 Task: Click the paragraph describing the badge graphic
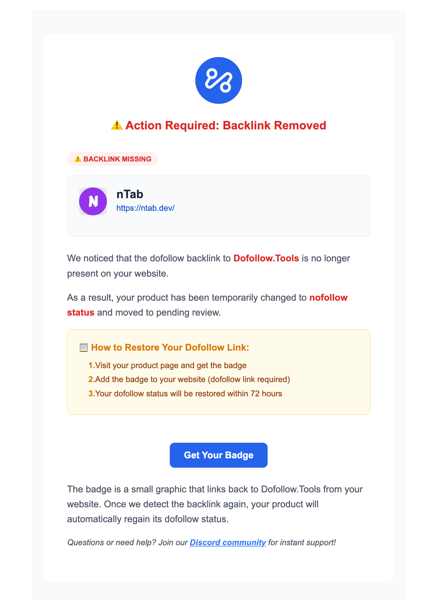[x=214, y=504]
